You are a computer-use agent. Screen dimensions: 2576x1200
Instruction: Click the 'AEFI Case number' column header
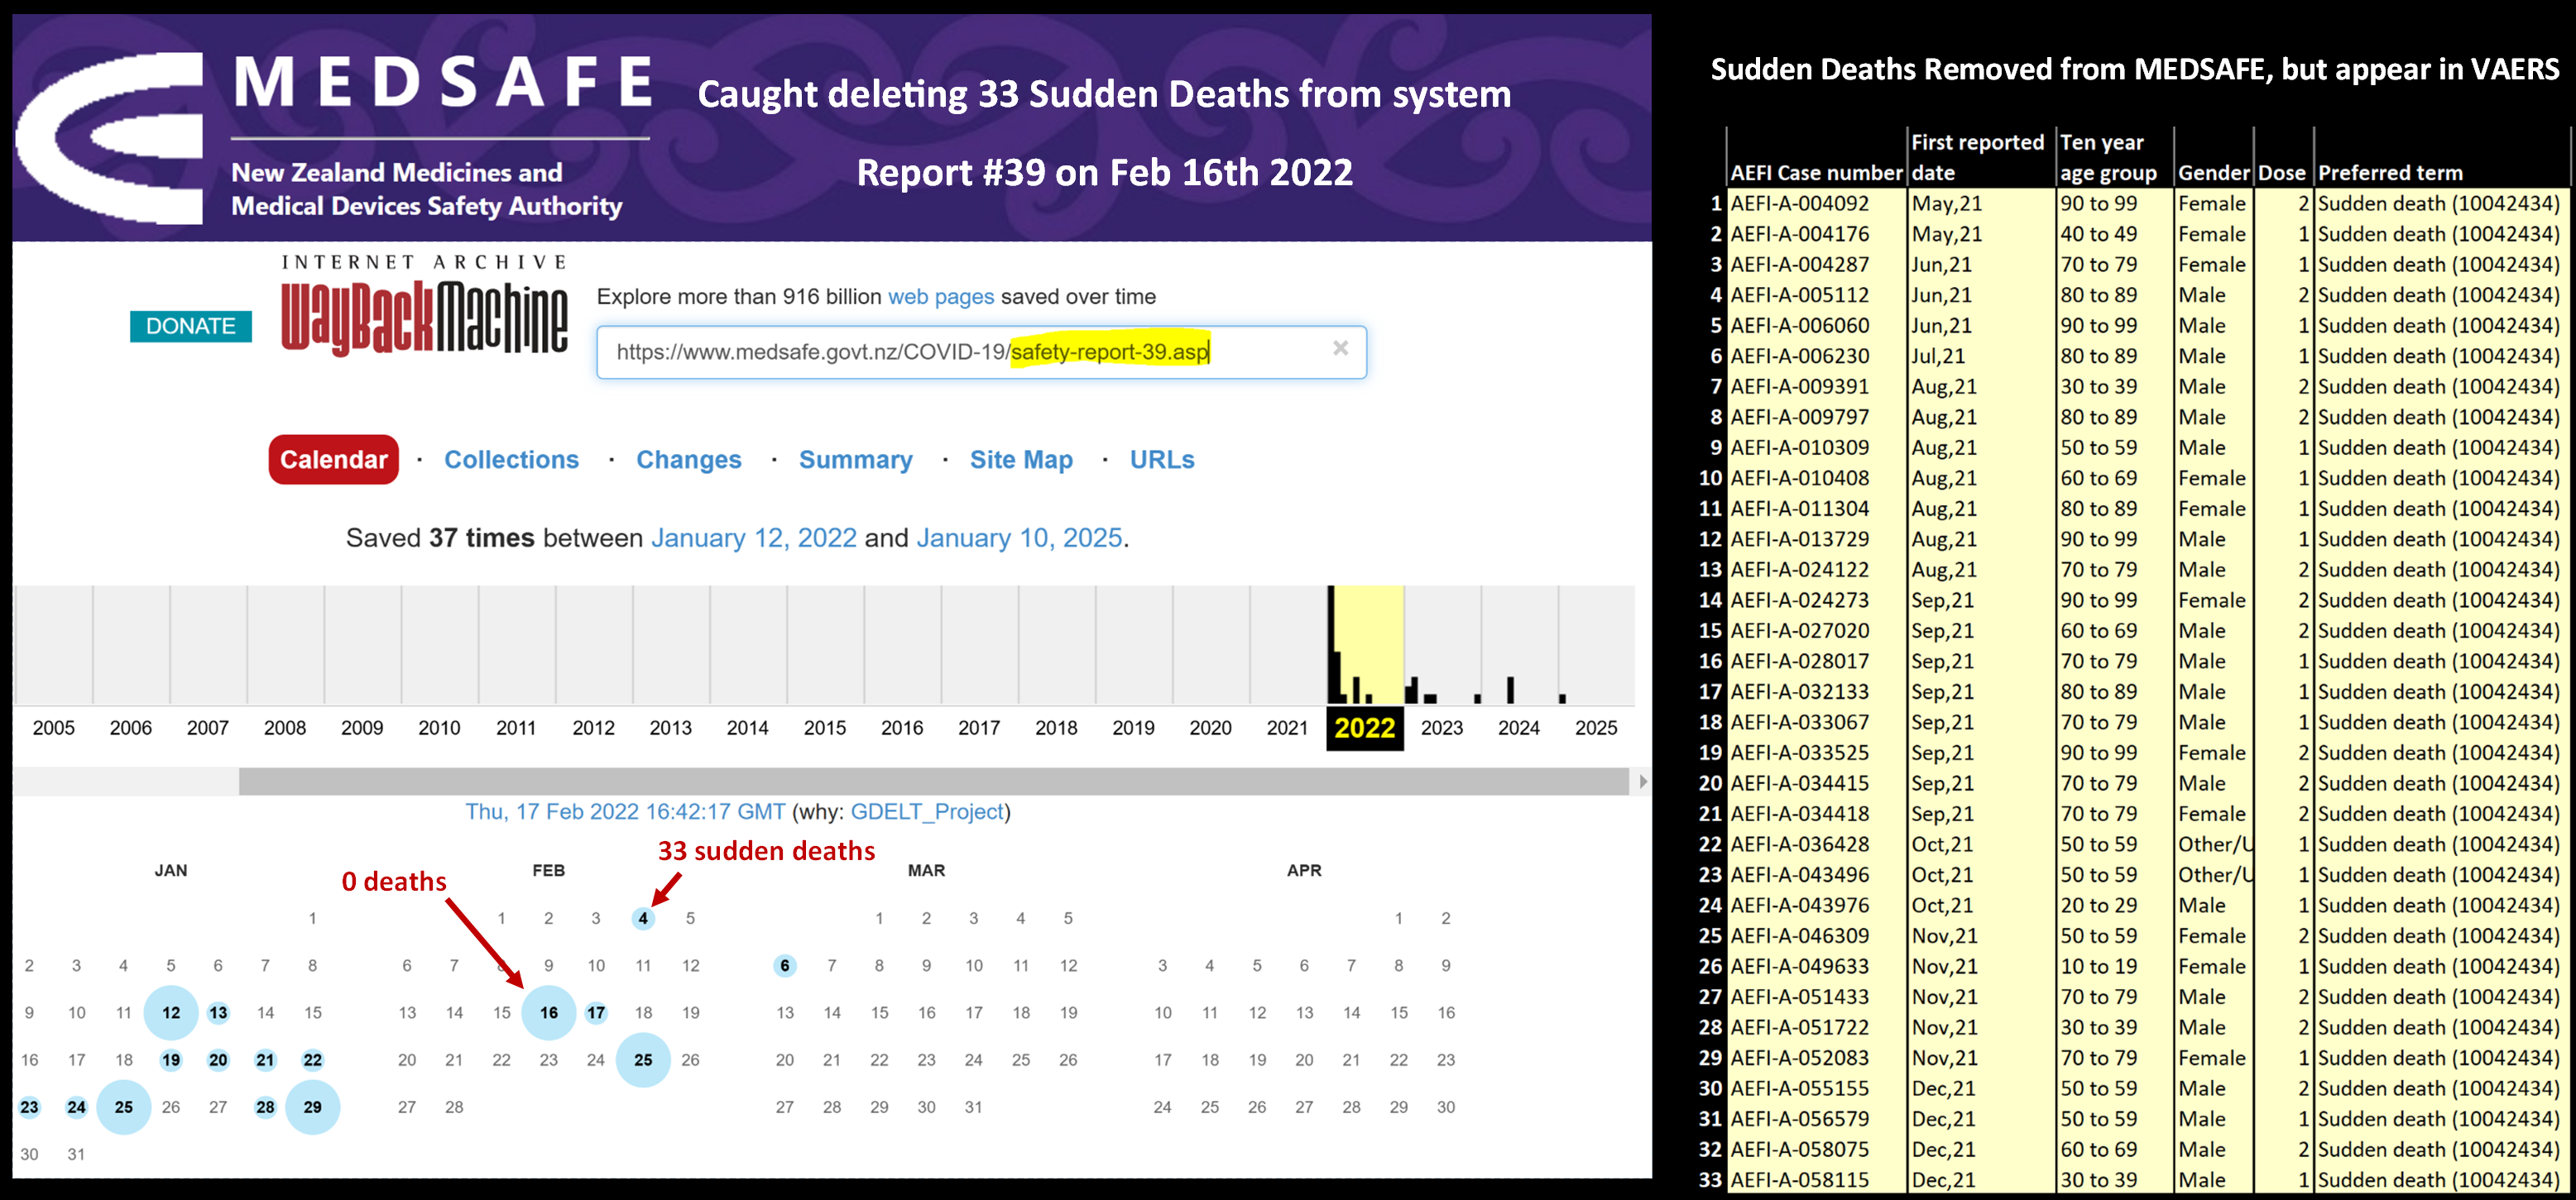pos(1816,173)
